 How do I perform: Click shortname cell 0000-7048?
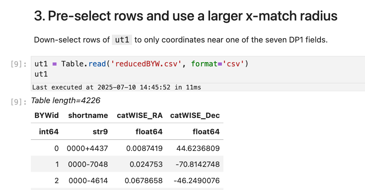pos(88,164)
